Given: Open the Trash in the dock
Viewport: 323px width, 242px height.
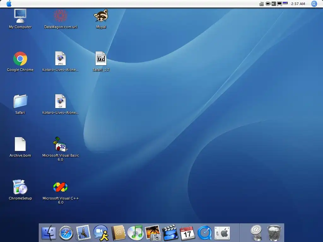Looking at the screenshot, I should [x=274, y=233].
